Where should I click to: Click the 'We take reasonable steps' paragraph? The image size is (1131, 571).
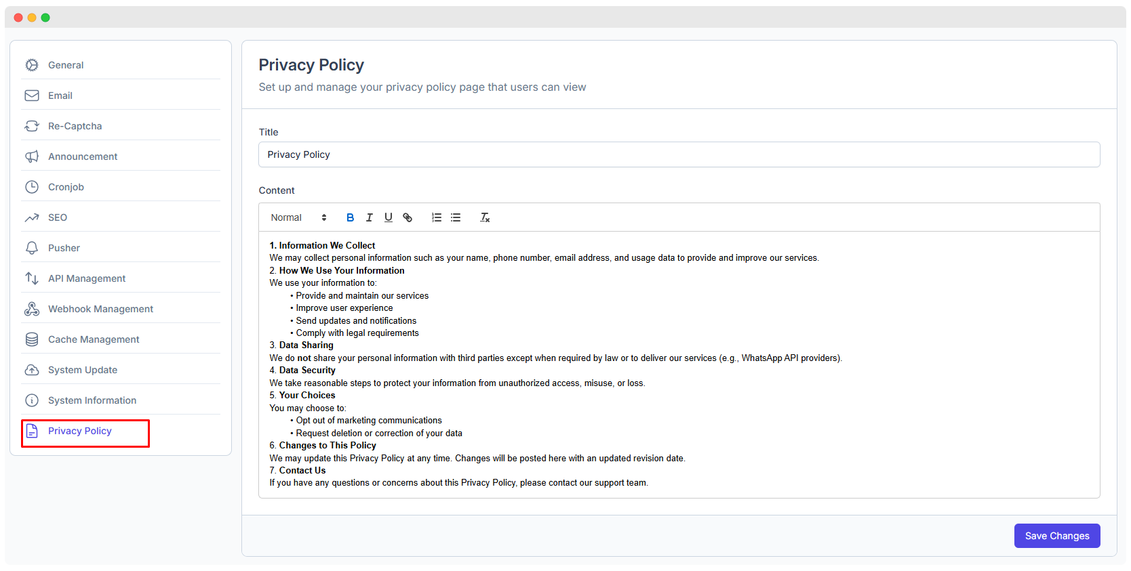click(457, 383)
